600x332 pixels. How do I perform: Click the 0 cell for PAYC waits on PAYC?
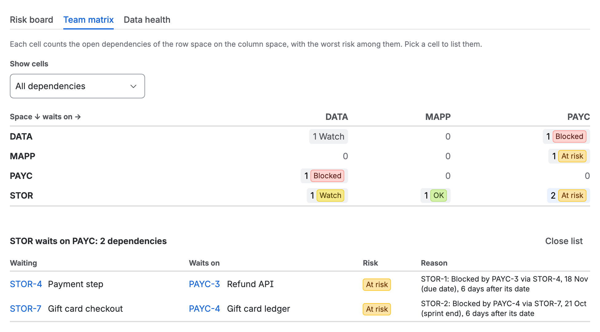pyautogui.click(x=587, y=176)
